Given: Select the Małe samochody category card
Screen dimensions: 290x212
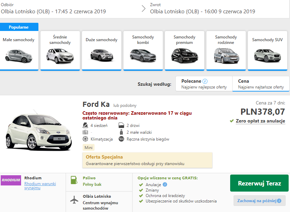Looking at the screenshot, I should [x=19, y=51].
